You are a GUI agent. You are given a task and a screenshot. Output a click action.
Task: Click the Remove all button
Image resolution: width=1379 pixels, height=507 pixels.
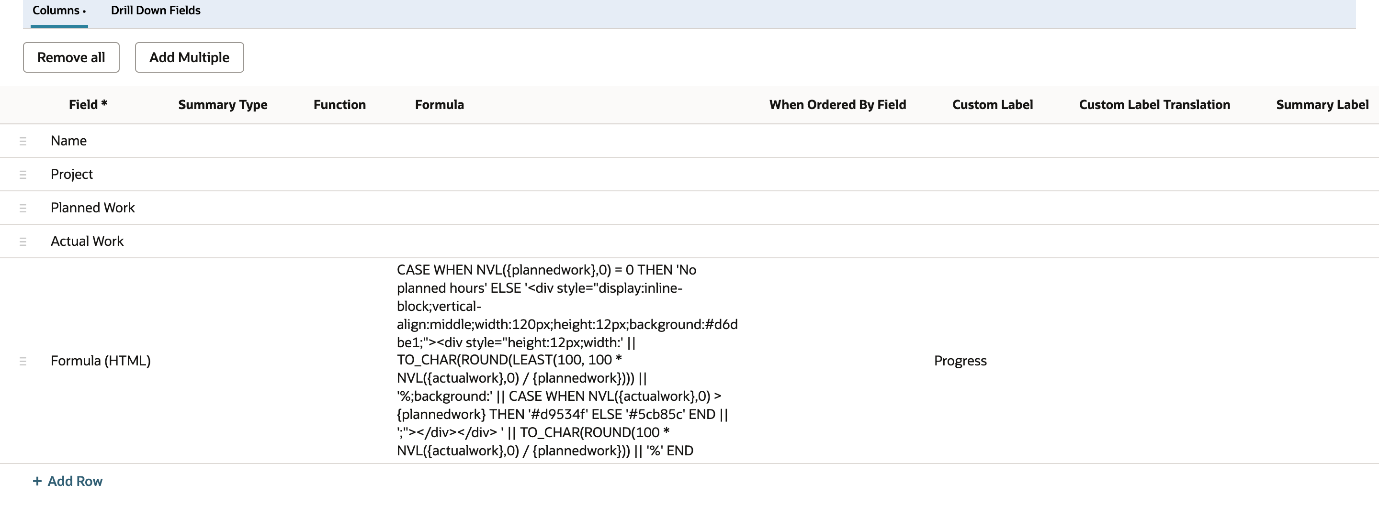pos(71,57)
